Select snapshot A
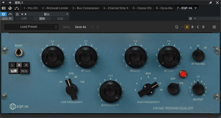The image size is (221, 118). pyautogui.click(x=187, y=27)
